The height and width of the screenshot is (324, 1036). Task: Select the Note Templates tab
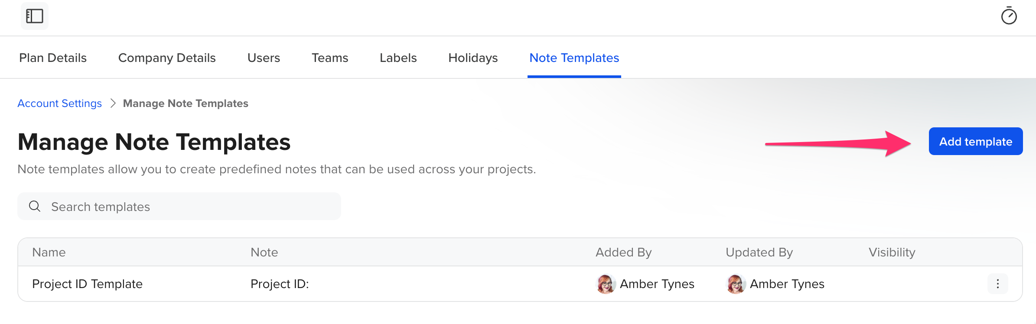pos(574,58)
